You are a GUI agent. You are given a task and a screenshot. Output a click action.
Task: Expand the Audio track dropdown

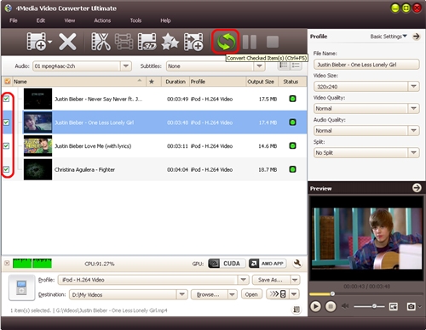pos(125,66)
